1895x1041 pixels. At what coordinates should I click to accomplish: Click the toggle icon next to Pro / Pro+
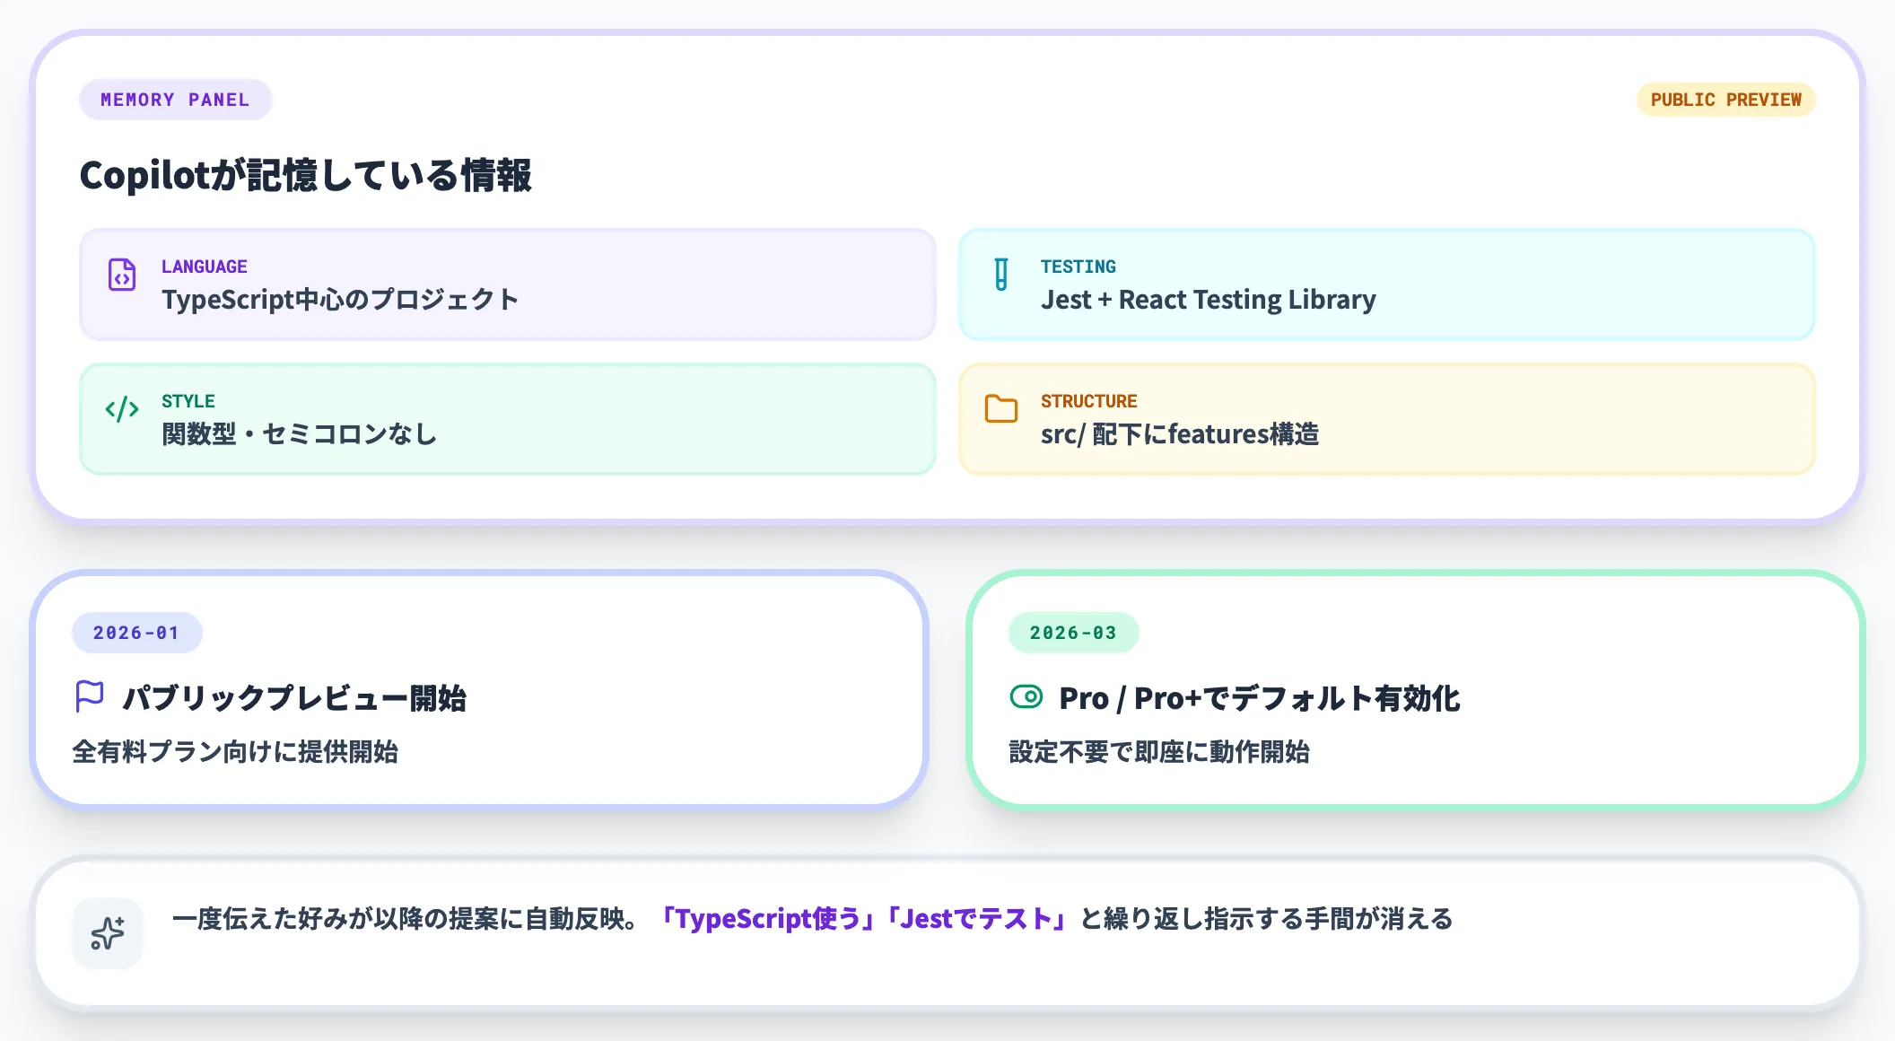click(x=1026, y=696)
